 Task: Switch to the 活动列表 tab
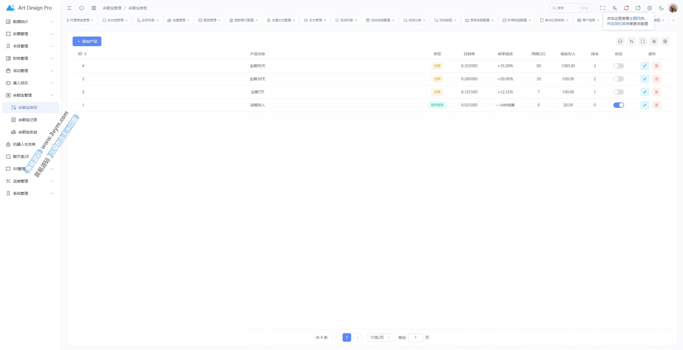click(x=346, y=20)
